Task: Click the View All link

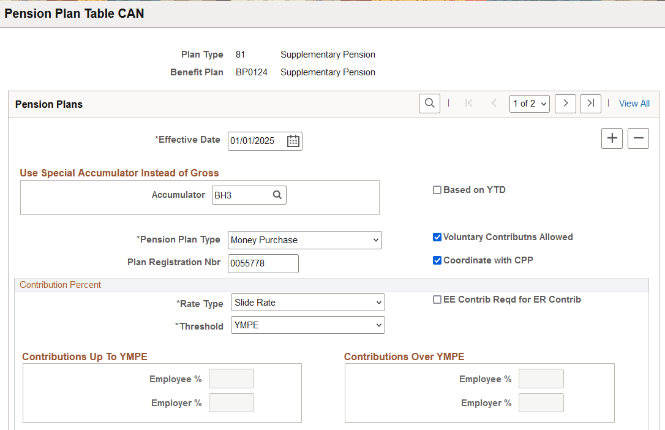Action: tap(634, 104)
